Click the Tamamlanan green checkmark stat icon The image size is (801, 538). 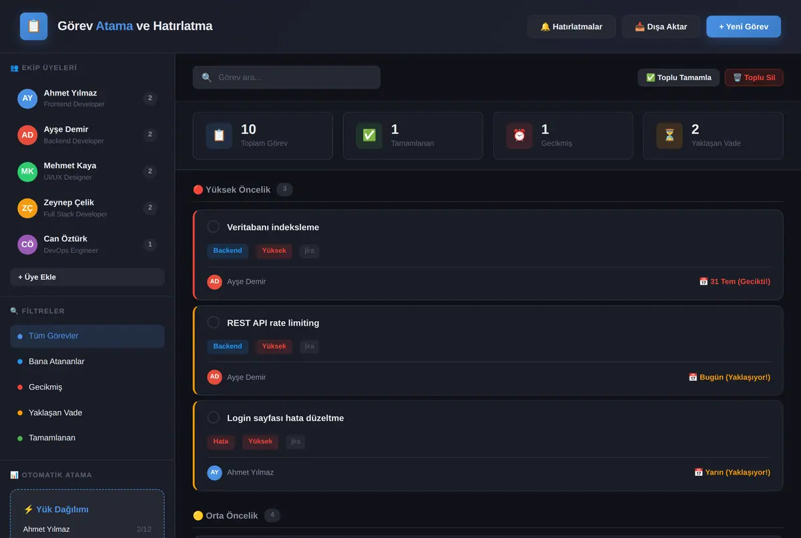pyautogui.click(x=369, y=136)
